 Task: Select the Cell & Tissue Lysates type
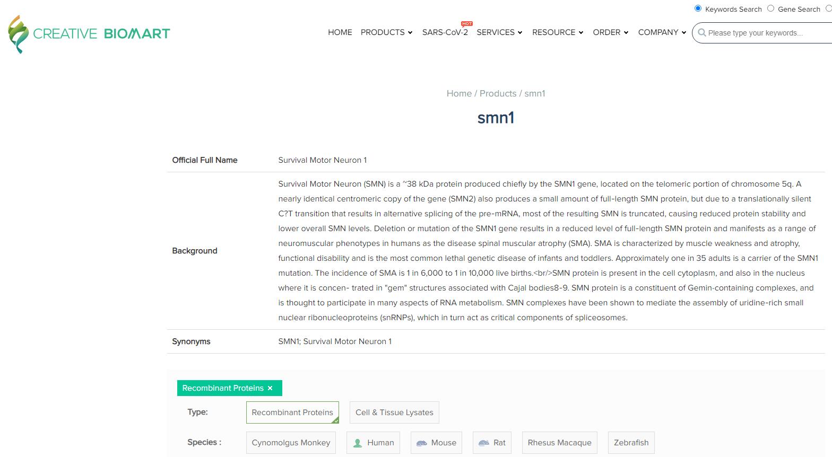pos(394,412)
